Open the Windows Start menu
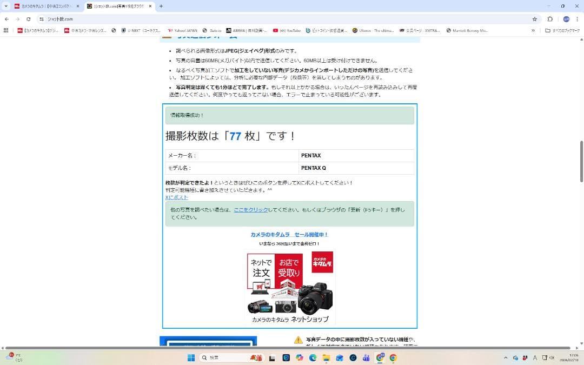 tap(190, 357)
